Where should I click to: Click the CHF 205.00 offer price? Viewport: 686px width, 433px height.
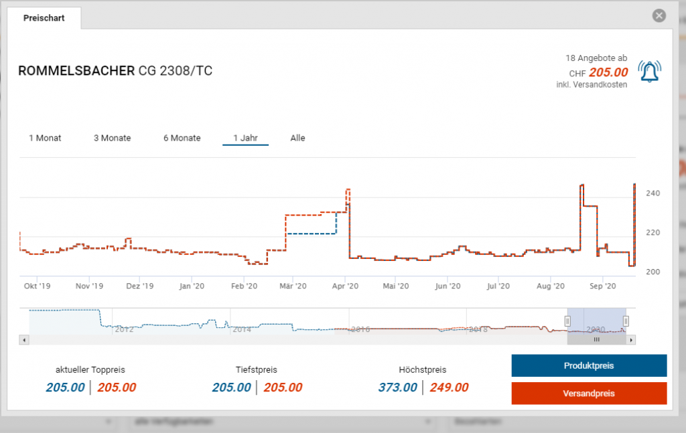pos(608,72)
